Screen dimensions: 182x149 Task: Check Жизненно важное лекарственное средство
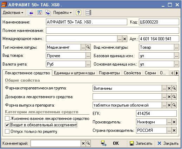coord(7,118)
